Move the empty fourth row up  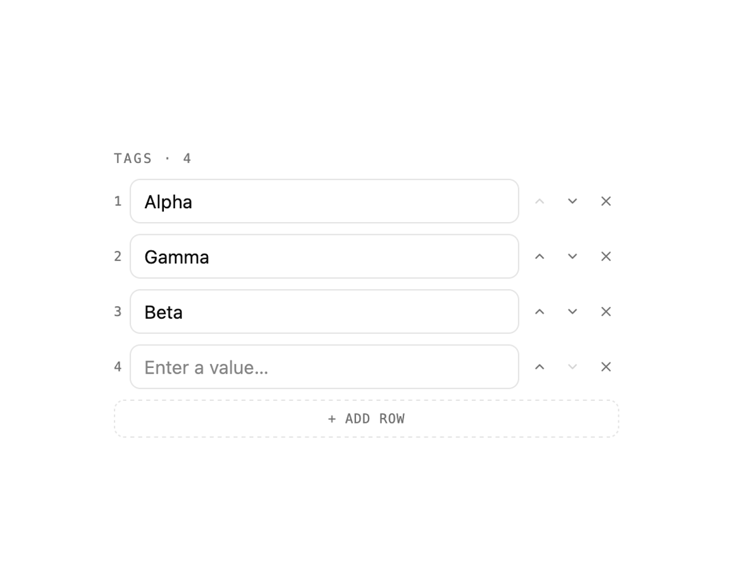539,367
